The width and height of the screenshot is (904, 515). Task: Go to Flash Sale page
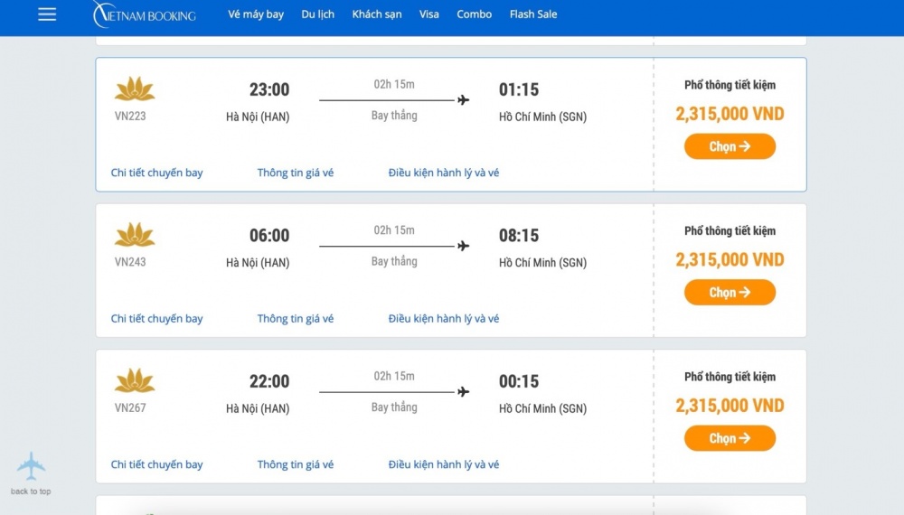[x=533, y=14]
